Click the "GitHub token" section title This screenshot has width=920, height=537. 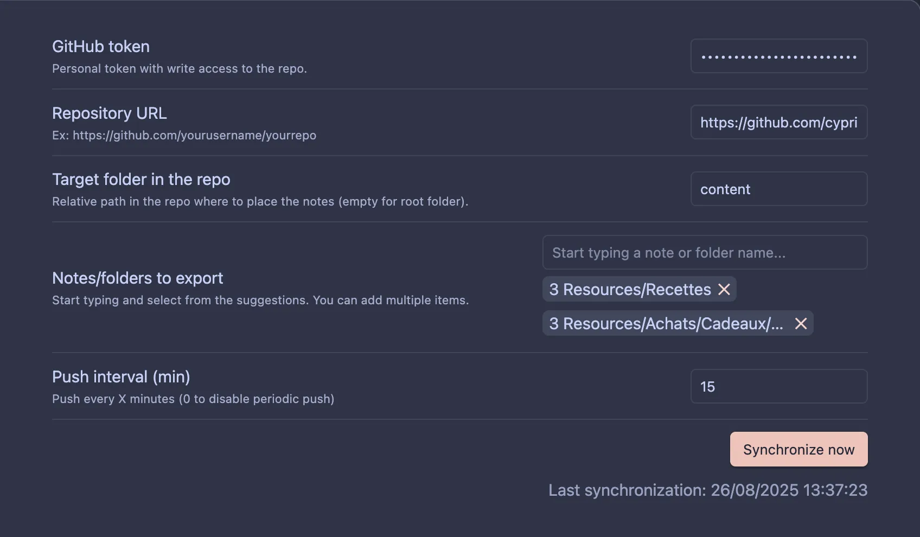click(100, 46)
